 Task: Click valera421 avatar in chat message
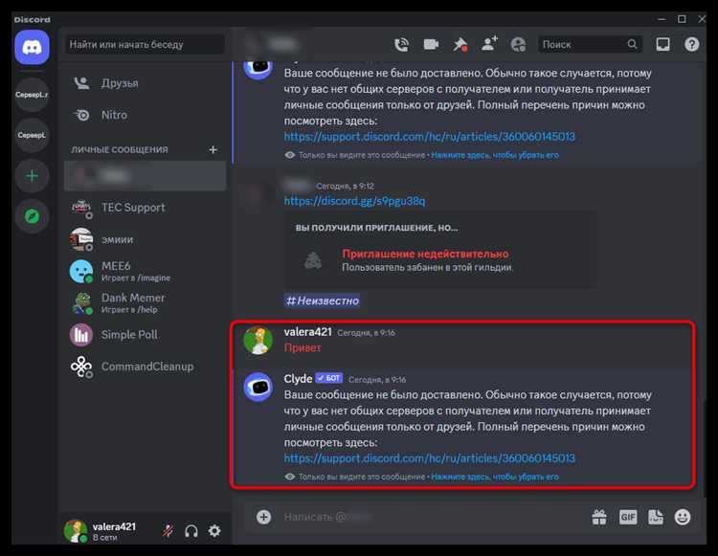tap(258, 340)
